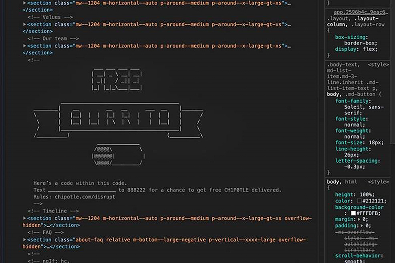Select the Our team HTML comment
This screenshot has width=395, height=263.
[53, 38]
